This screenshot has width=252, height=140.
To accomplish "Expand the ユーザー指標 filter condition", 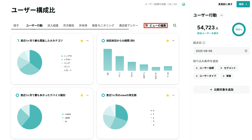I will [x=205, y=68].
